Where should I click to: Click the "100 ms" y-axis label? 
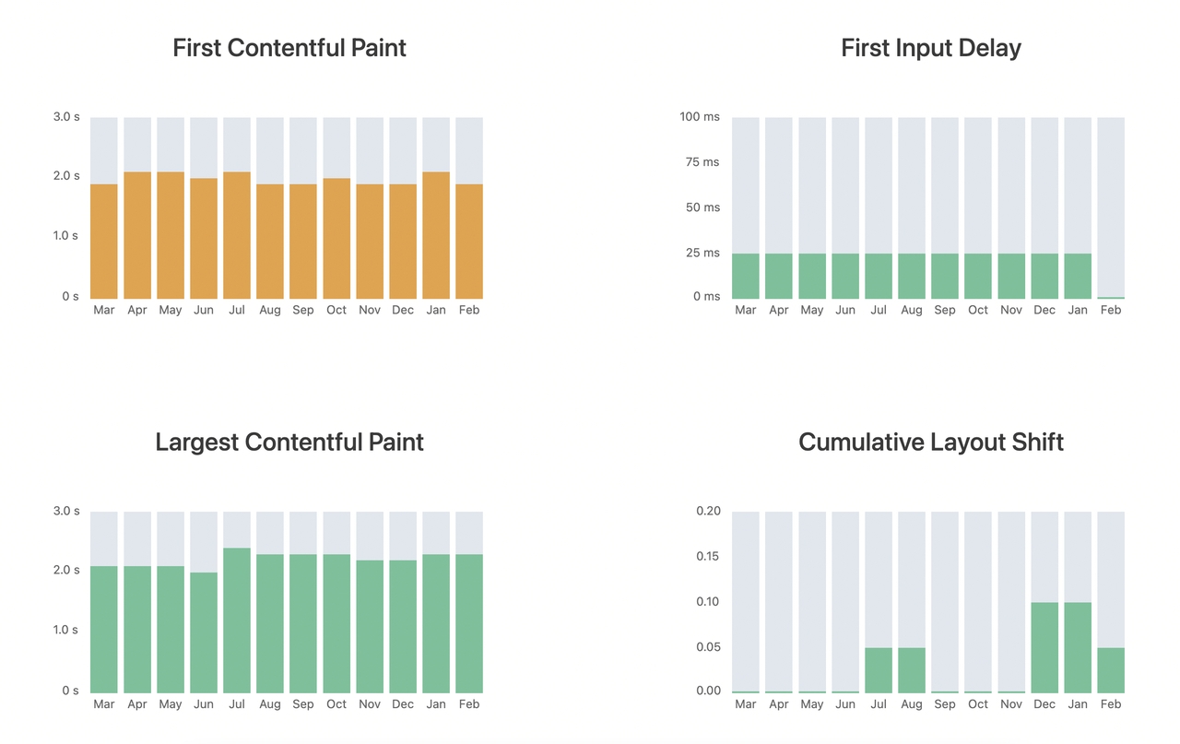click(700, 117)
